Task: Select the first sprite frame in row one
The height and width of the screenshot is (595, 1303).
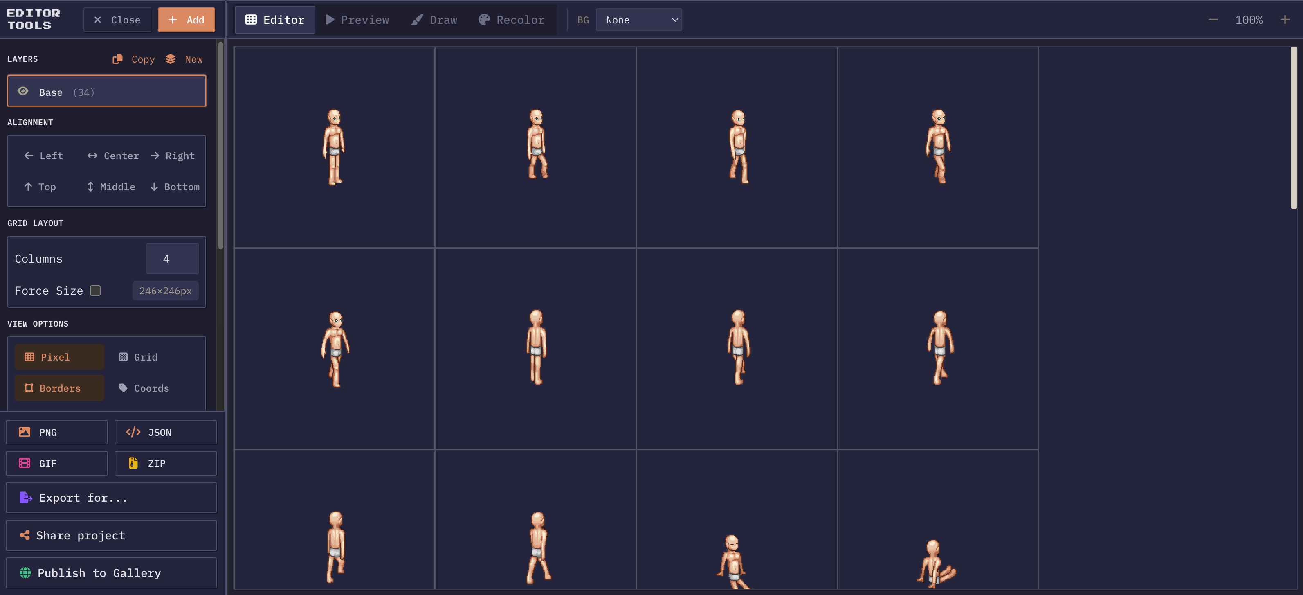Action: click(335, 147)
